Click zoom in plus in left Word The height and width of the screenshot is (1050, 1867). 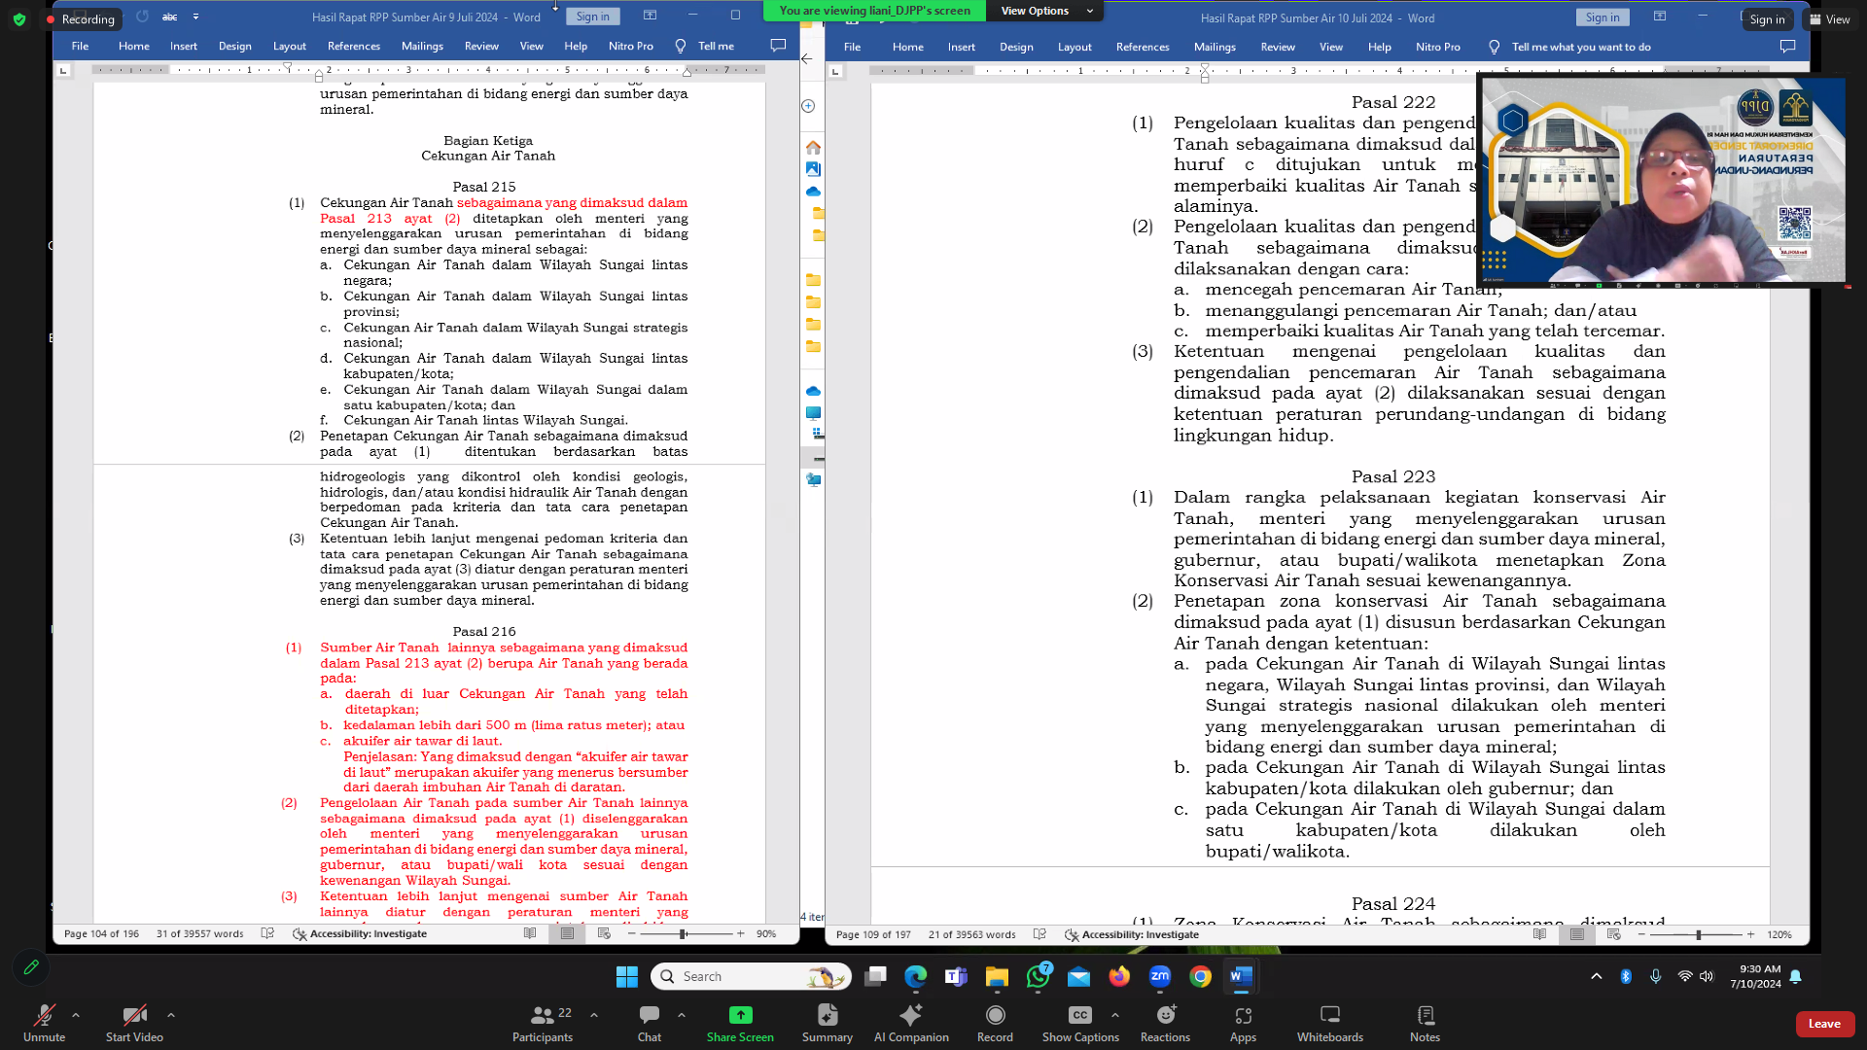tap(741, 933)
